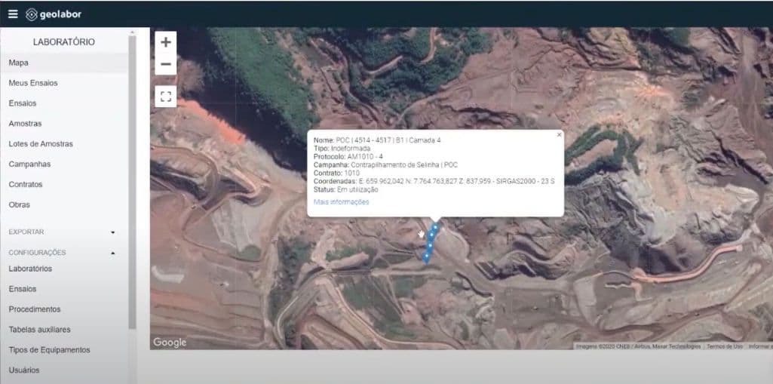Open Campanhas in sidebar
This screenshot has height=384, width=773.
point(29,164)
